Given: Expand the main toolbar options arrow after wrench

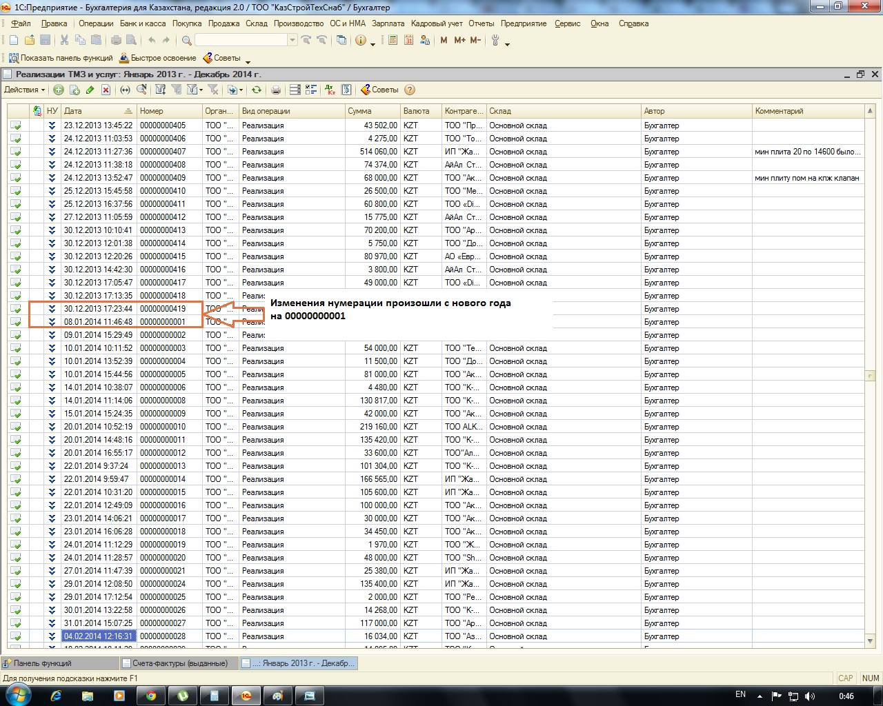Looking at the screenshot, I should 508,44.
